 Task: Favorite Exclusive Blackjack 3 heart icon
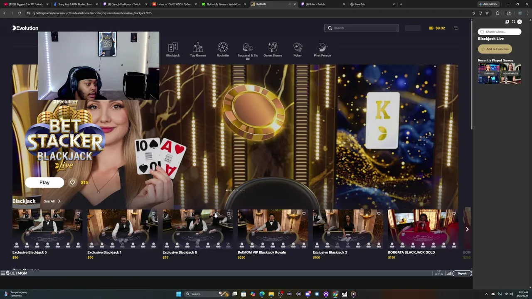(379, 214)
